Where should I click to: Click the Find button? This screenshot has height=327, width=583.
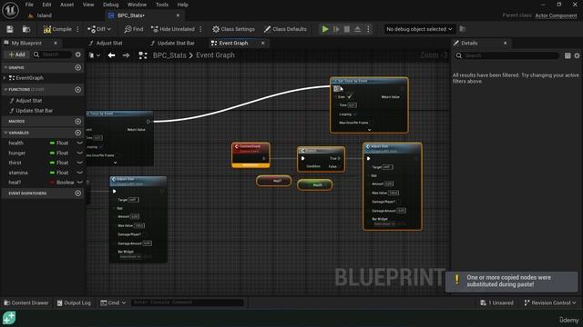[134, 29]
